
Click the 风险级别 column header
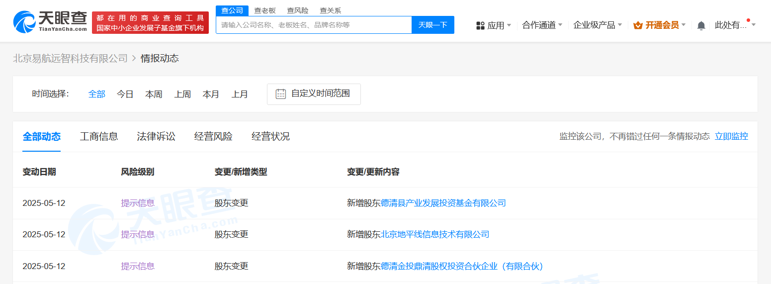(x=138, y=172)
